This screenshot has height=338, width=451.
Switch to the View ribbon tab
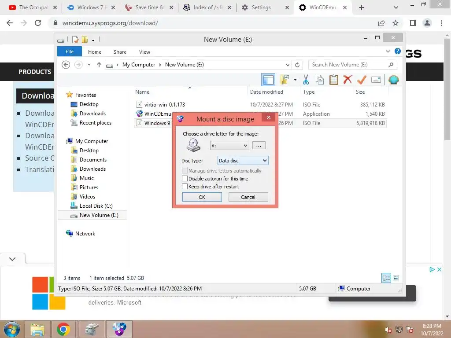pos(144,52)
